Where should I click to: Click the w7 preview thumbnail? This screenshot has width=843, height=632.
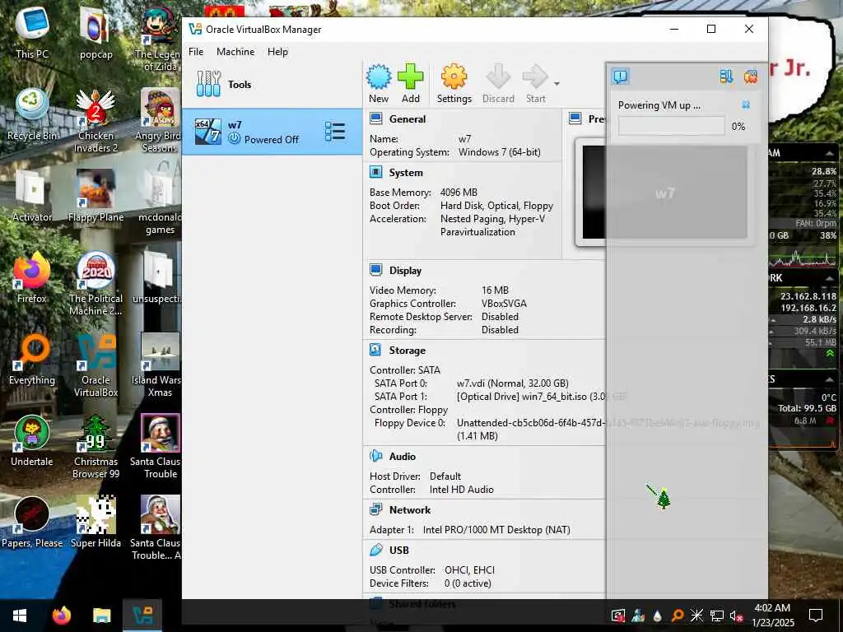click(664, 193)
